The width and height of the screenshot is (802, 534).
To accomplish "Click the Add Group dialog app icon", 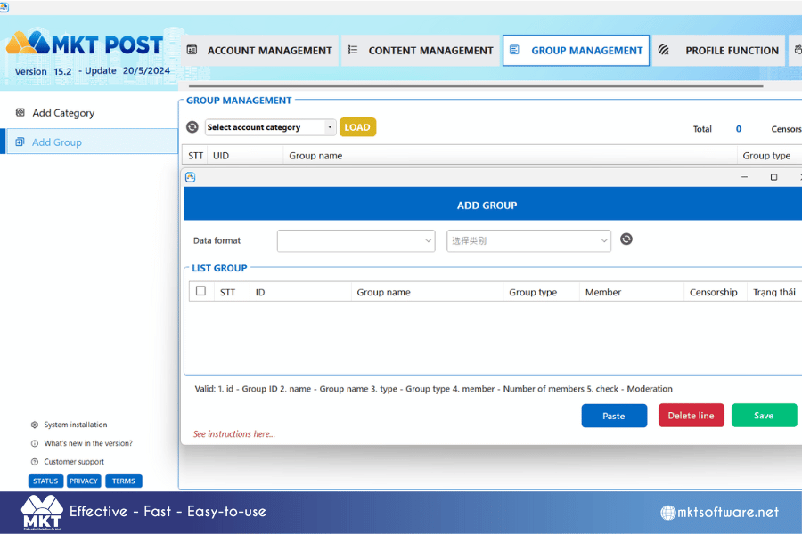I will (191, 177).
